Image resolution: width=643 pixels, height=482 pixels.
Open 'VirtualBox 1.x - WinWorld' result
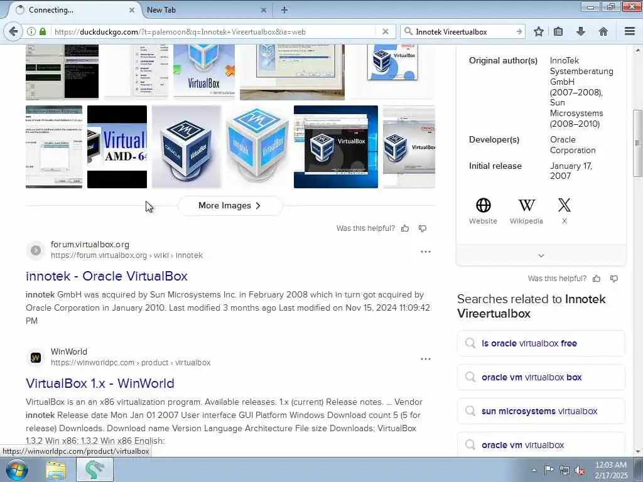100,383
